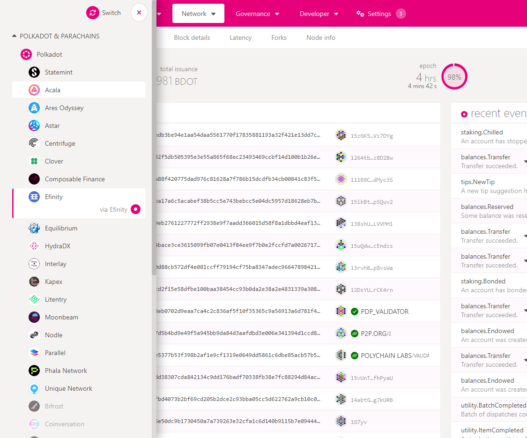Click the Coinversation logo icon
This screenshot has height=438, width=527.
(x=34, y=424)
